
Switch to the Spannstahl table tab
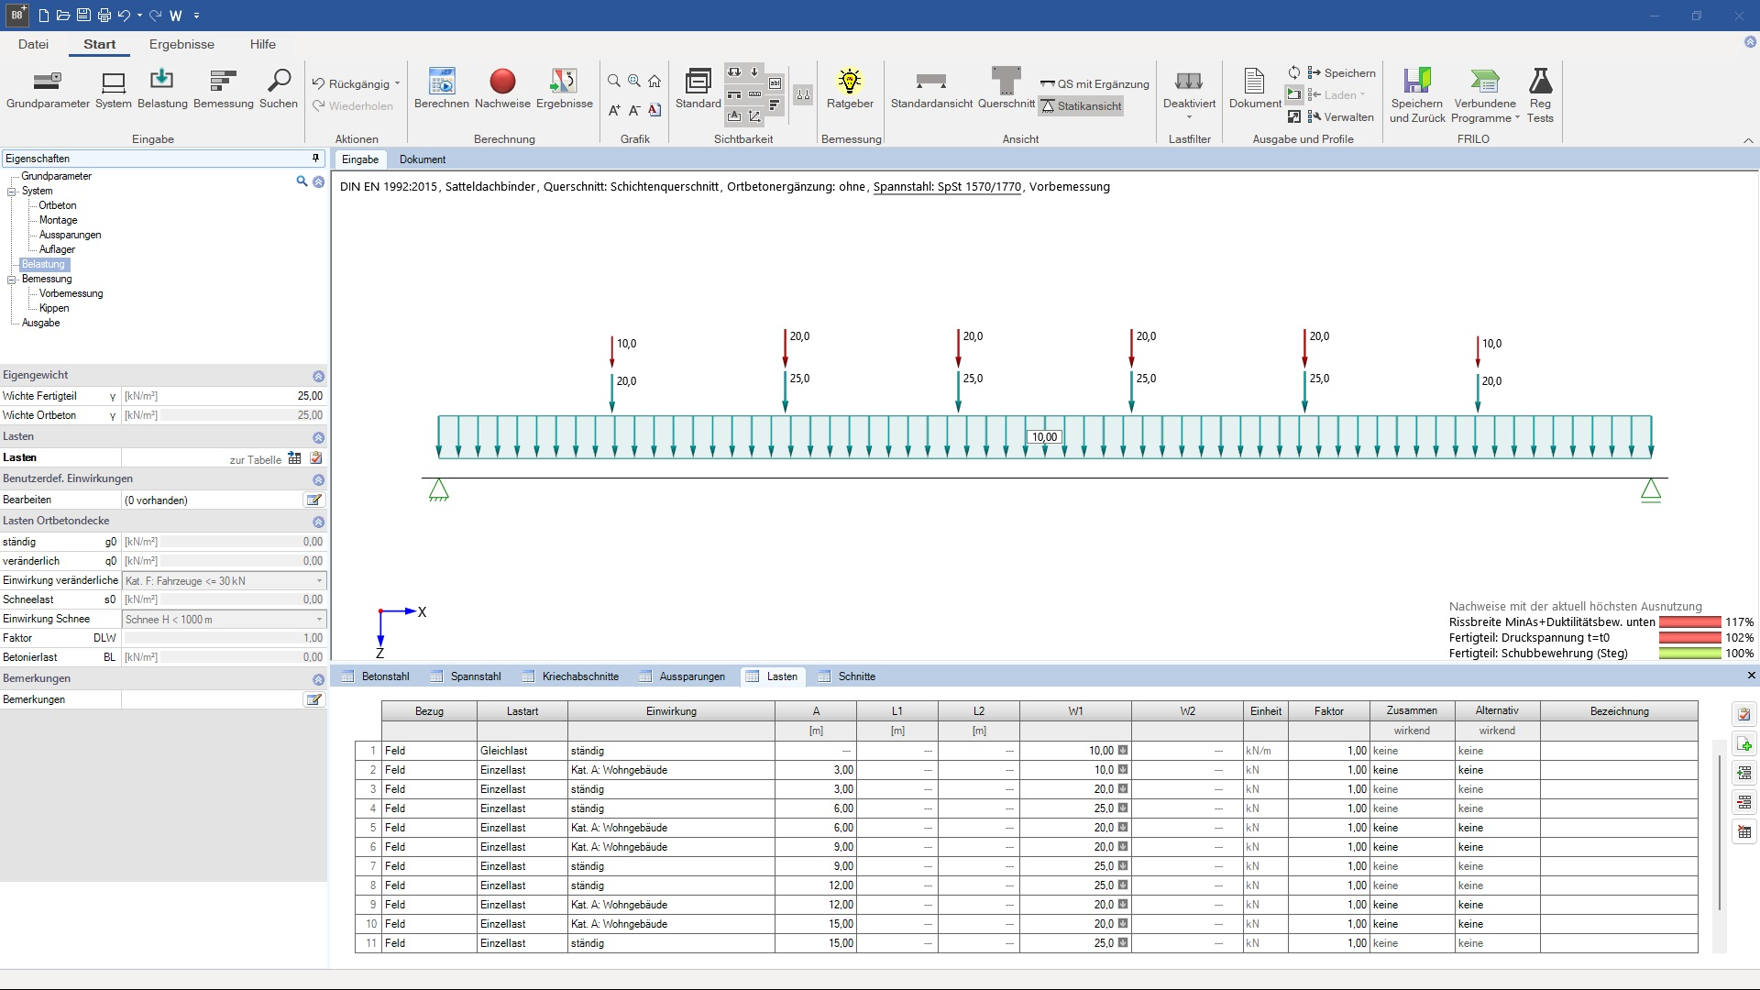475,676
